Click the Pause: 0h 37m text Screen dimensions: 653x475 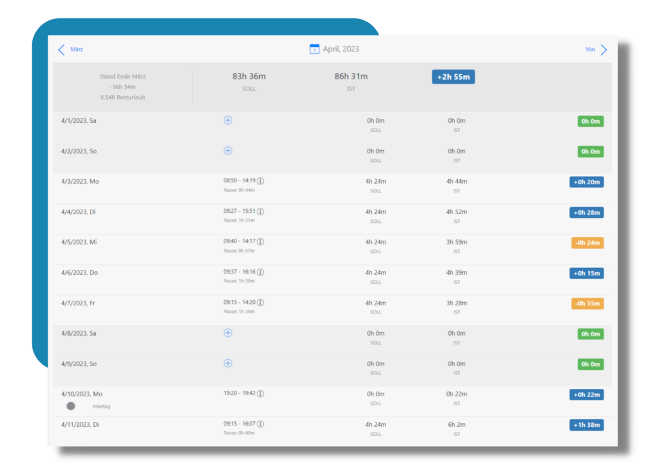point(239,251)
